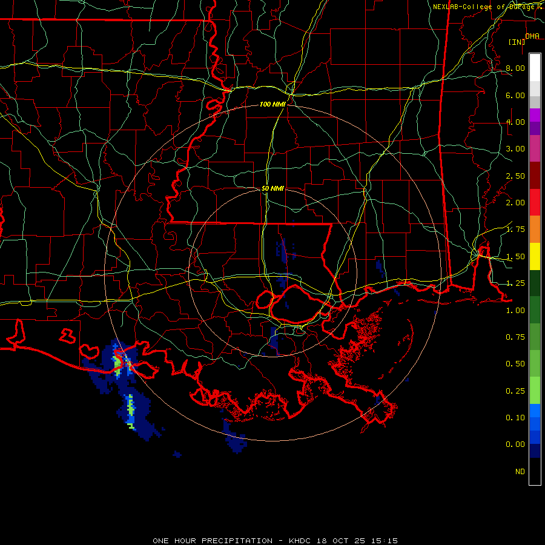Click the [IN] units label
The width and height of the screenshot is (545, 545).
coord(517,42)
